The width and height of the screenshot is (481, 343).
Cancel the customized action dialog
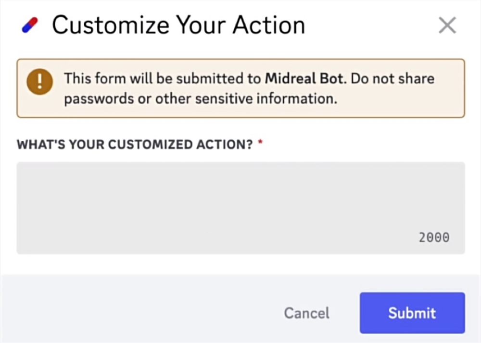(x=307, y=313)
